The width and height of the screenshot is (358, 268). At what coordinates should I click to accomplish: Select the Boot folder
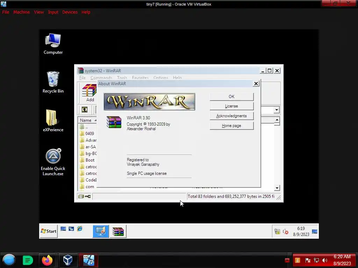click(x=90, y=160)
